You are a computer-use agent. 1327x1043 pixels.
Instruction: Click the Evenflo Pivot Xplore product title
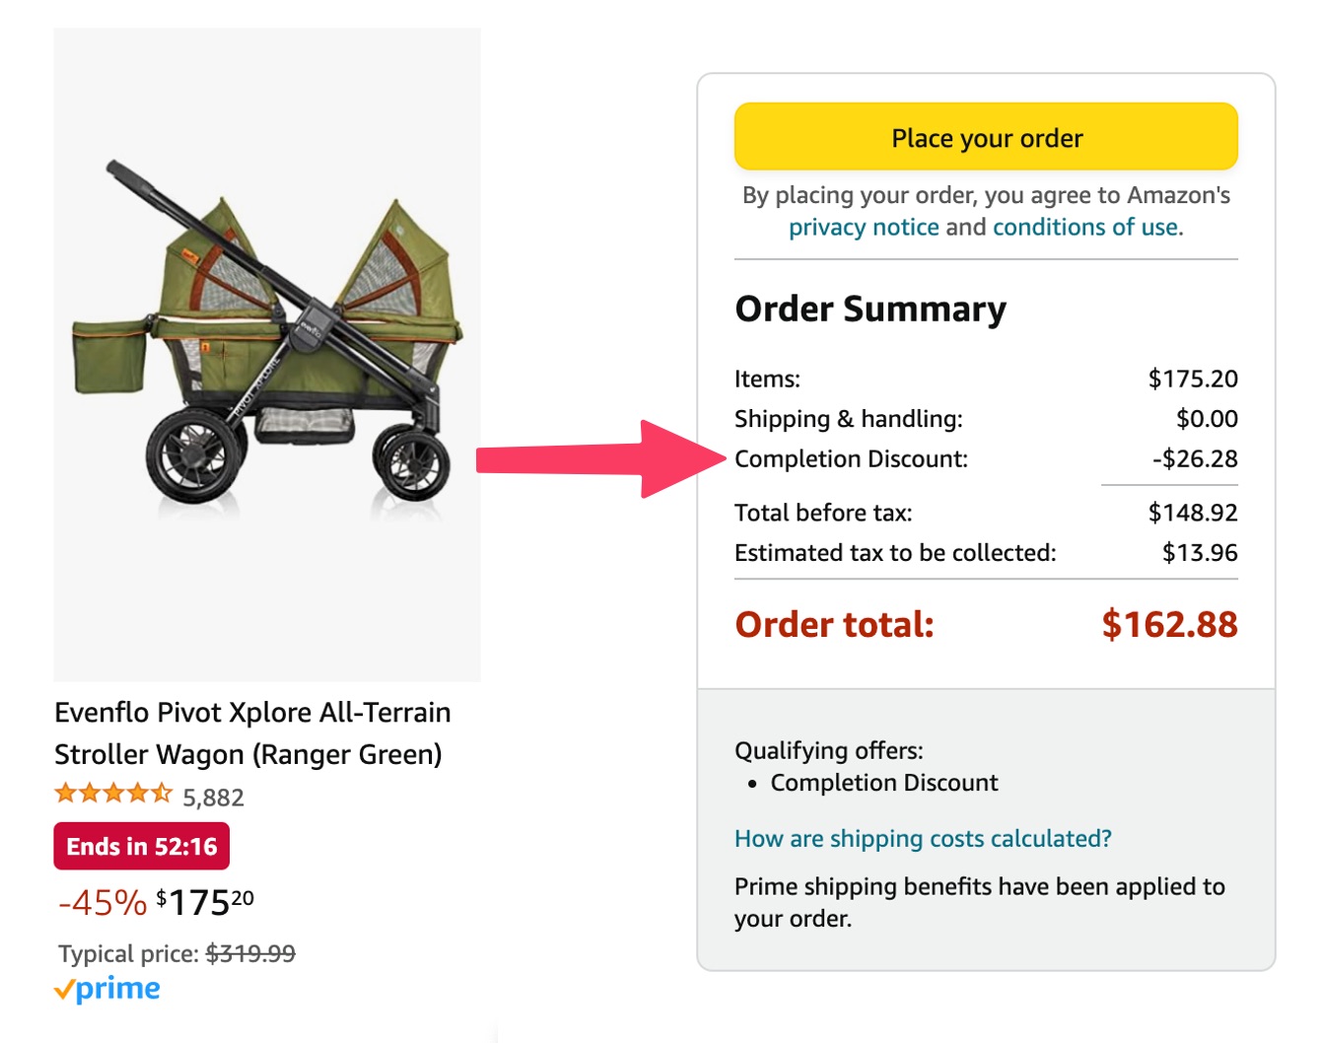252,732
